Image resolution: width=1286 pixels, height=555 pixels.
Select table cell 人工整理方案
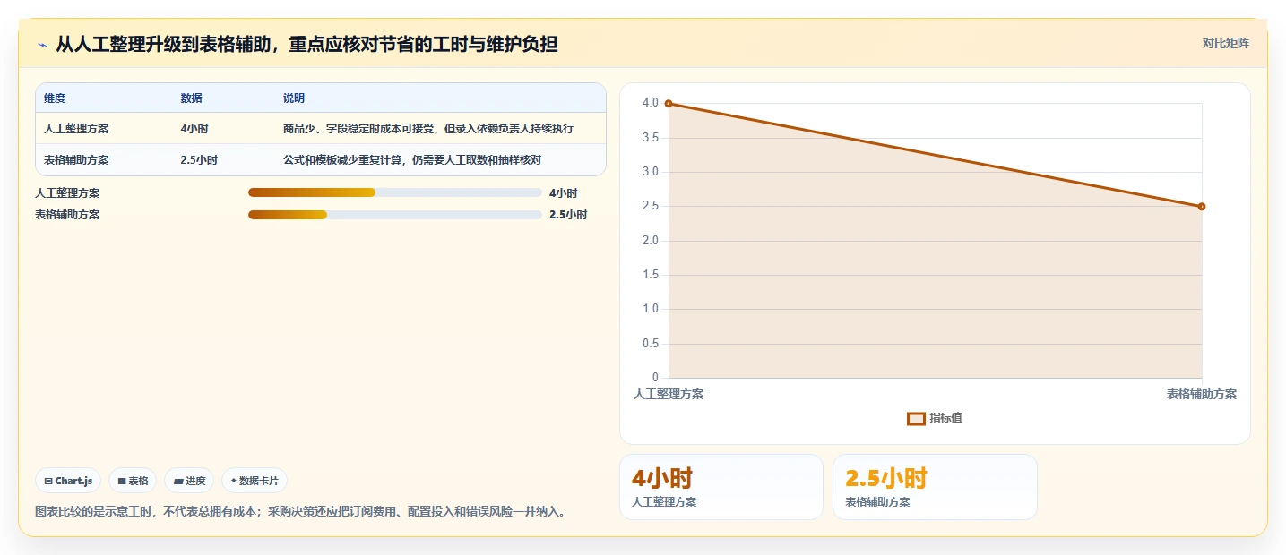[x=76, y=128]
